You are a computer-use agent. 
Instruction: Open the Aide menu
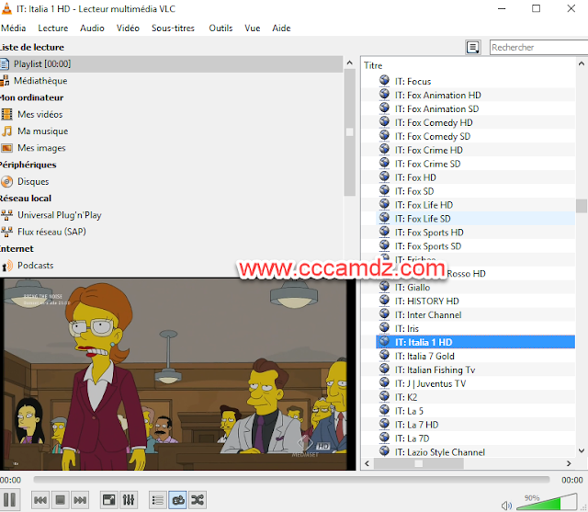pos(281,28)
